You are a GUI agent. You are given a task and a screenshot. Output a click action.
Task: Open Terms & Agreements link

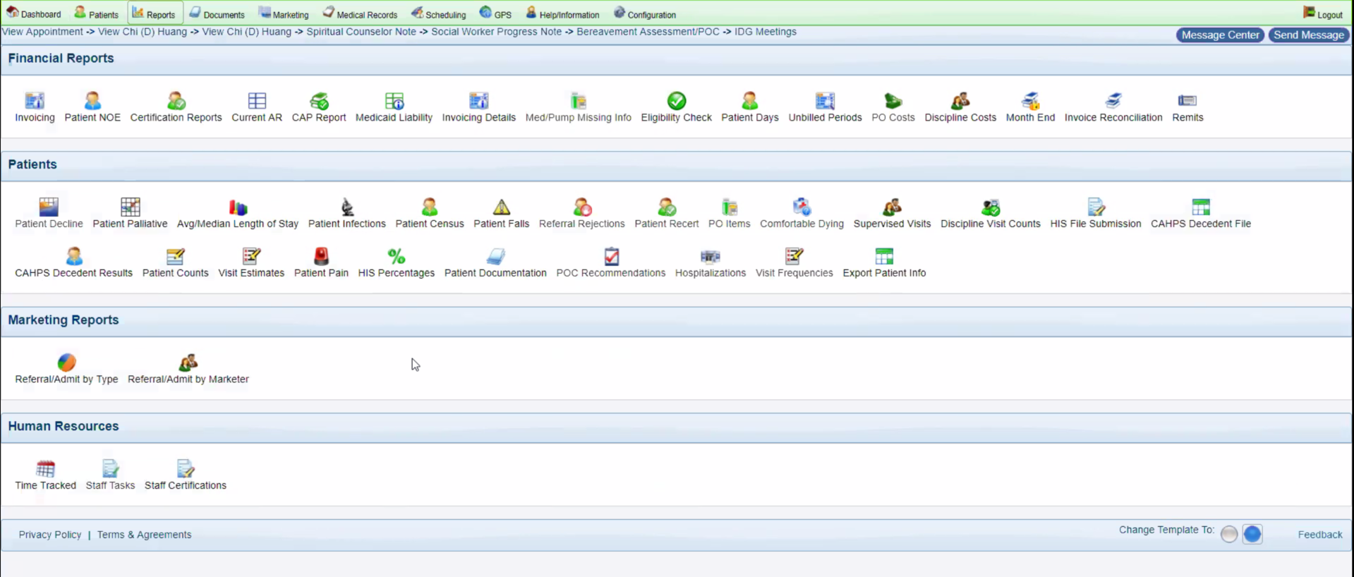pyautogui.click(x=144, y=535)
